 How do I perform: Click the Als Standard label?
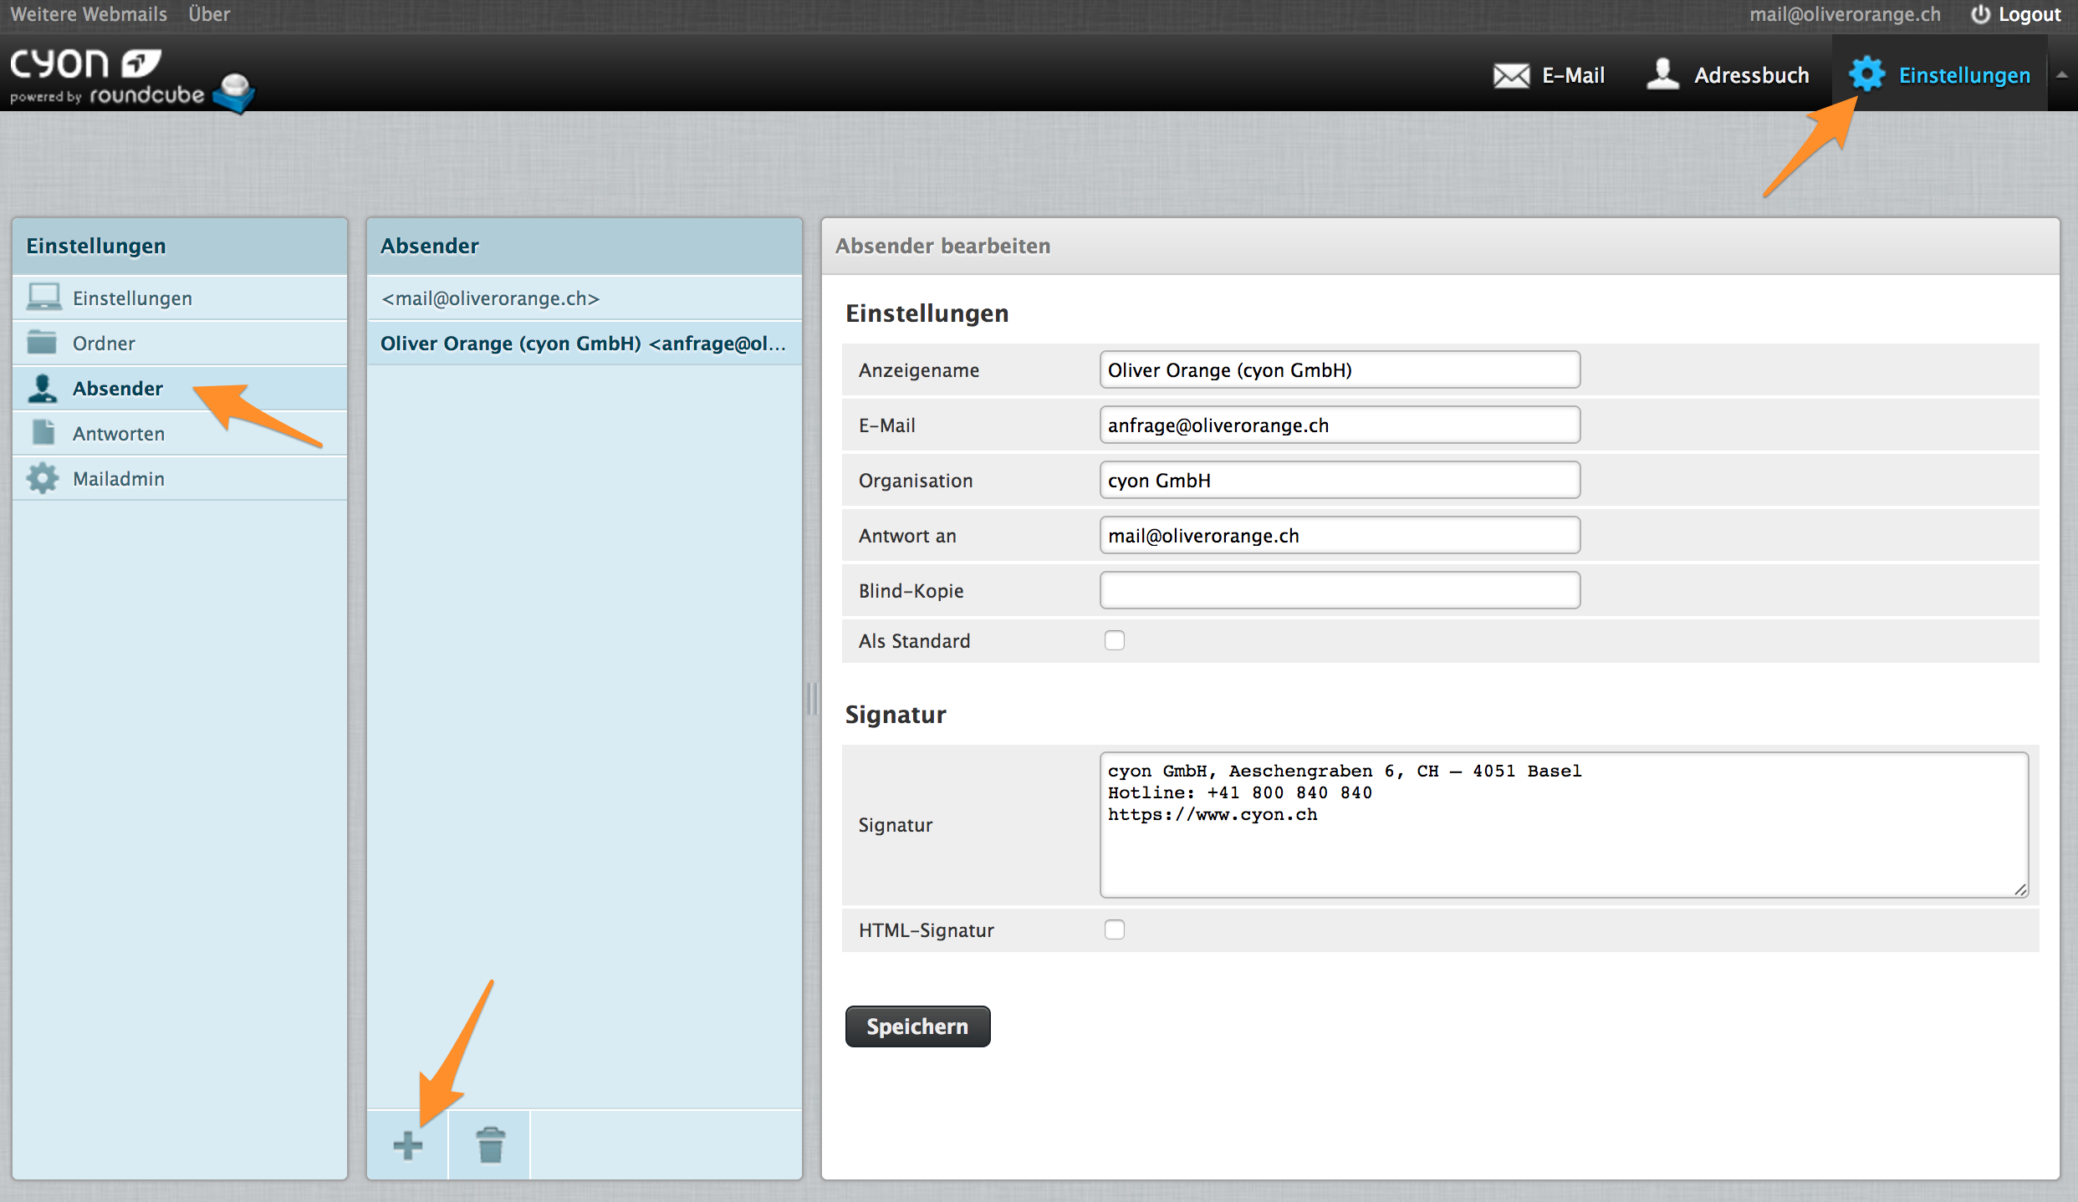coord(914,640)
